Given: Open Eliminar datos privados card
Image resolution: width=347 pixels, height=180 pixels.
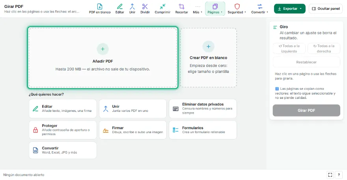Looking at the screenshot, I should 203,109.
